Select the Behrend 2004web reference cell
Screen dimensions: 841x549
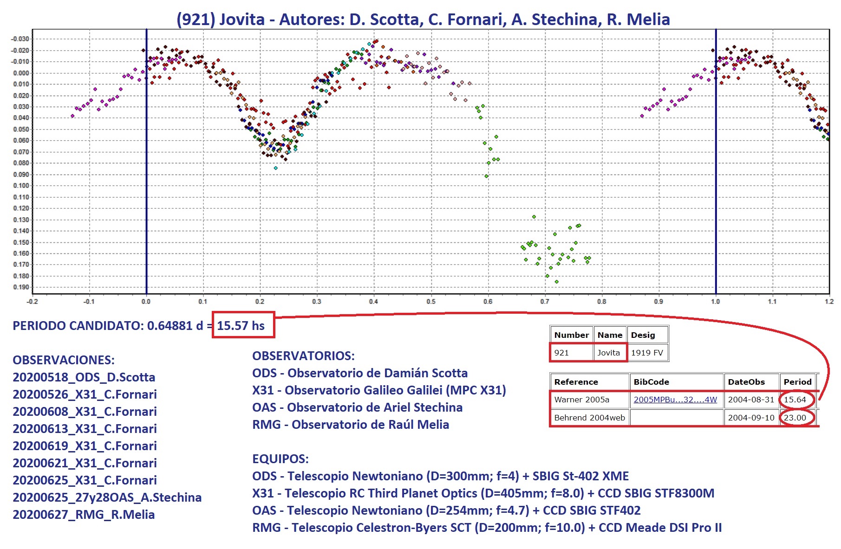pyautogui.click(x=589, y=418)
